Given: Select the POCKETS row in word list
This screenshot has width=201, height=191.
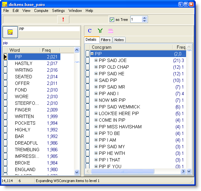Looking at the screenshot, I should (x=34, y=123).
